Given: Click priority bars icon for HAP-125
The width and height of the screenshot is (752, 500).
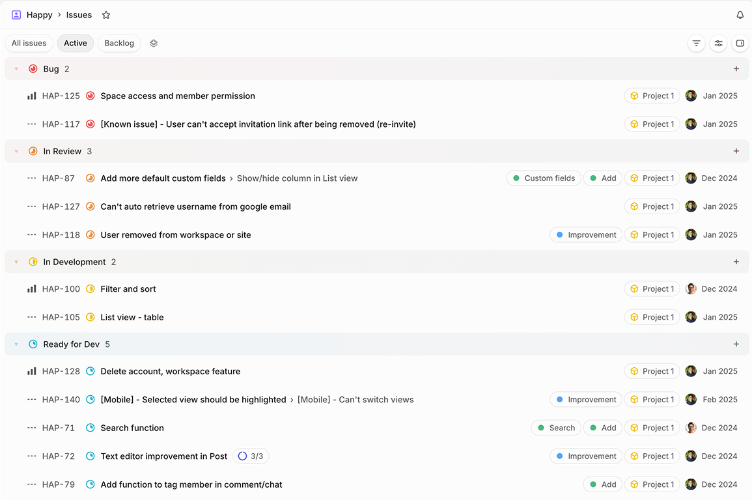Looking at the screenshot, I should (x=32, y=96).
